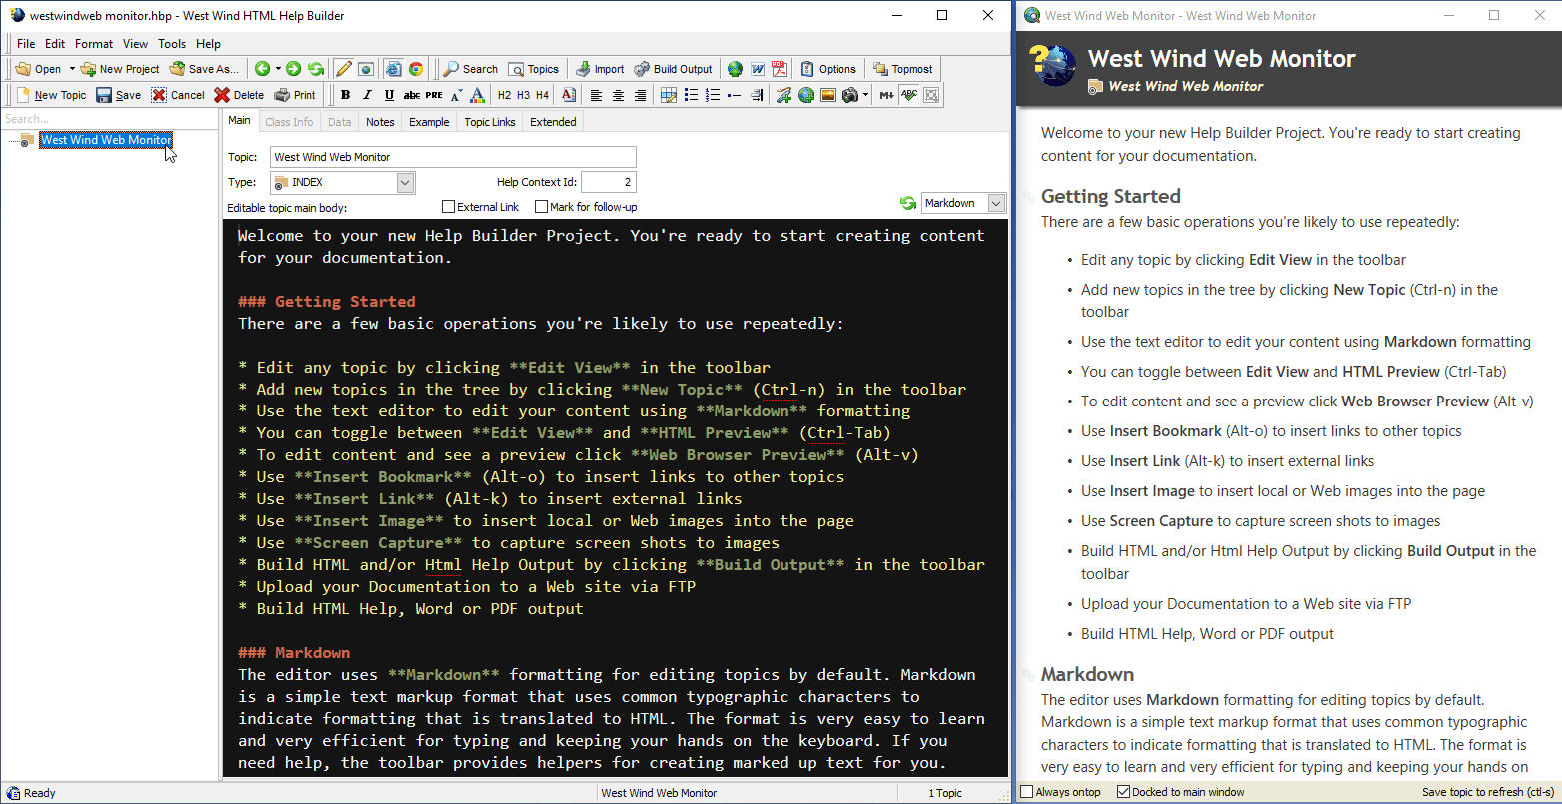Insert external link globe icon
This screenshot has width=1562, height=804.
coord(806,95)
